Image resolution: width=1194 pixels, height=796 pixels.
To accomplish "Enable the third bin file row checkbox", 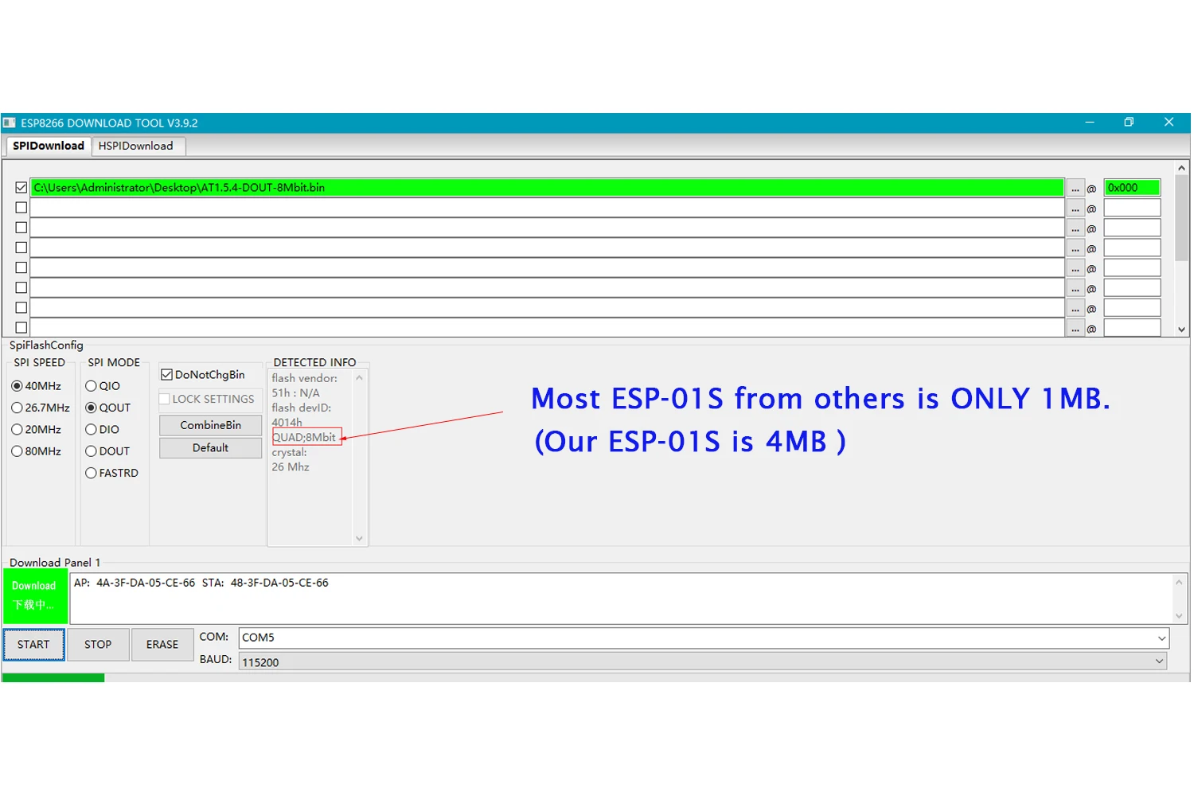I will pos(21,228).
